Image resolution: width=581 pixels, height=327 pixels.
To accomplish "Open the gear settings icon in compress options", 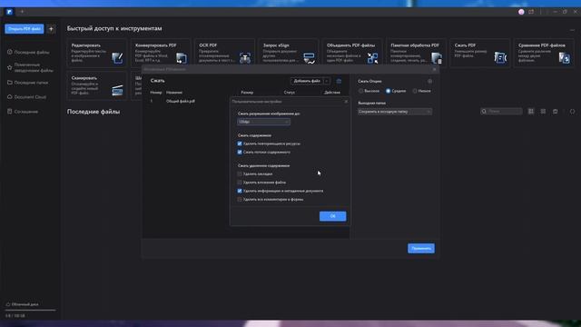I will tap(429, 81).
